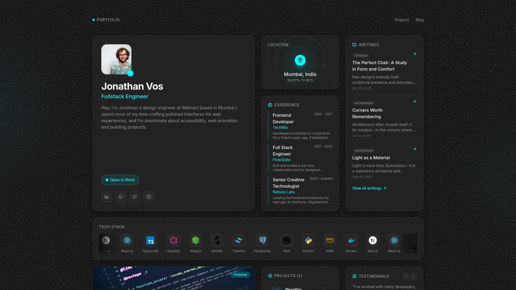Click the Typescript tech stack icon
Image resolution: width=516 pixels, height=290 pixels.
pyautogui.click(x=150, y=240)
